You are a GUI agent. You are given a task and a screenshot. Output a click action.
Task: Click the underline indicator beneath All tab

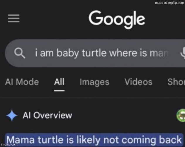(59, 90)
